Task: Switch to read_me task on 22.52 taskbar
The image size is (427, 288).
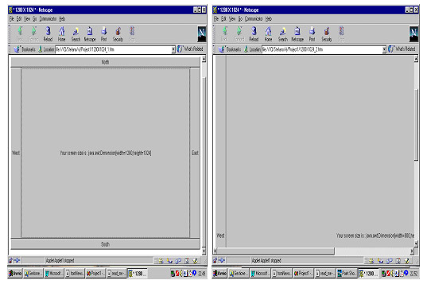Action: pyautogui.click(x=325, y=274)
